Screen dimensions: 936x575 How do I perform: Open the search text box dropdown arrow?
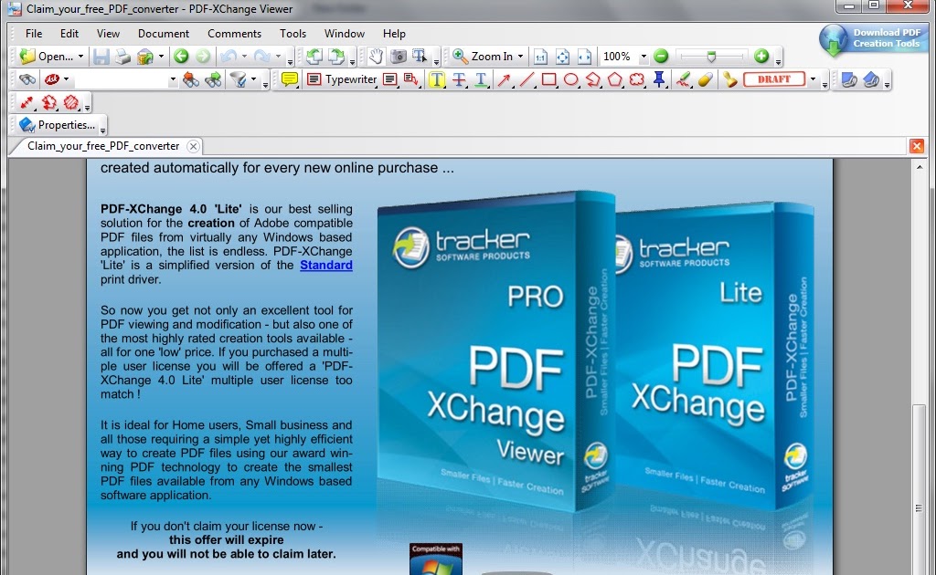tap(173, 79)
